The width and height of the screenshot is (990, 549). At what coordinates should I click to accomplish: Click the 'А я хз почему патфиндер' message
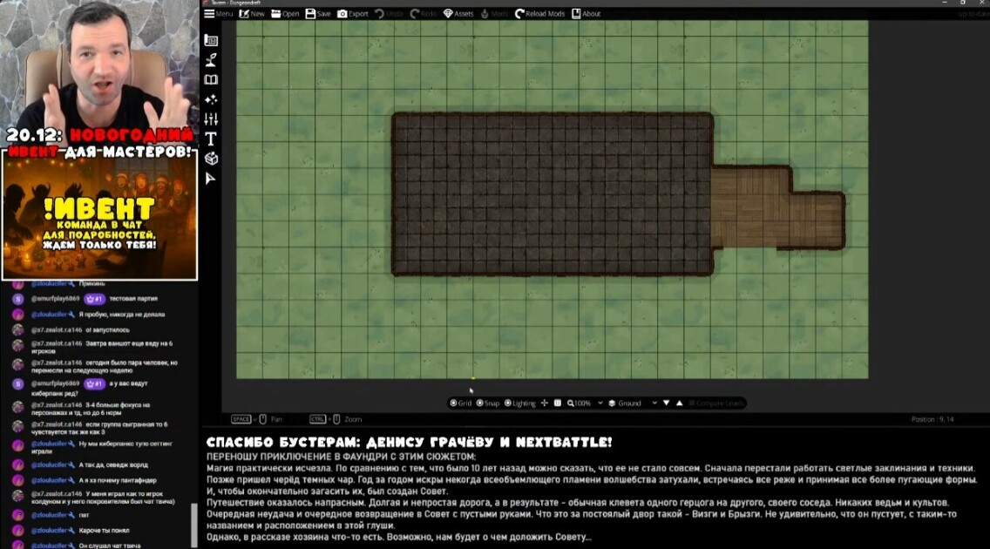click(x=118, y=481)
